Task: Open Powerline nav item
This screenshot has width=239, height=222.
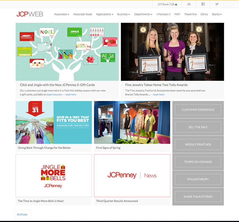Action: click(x=190, y=14)
